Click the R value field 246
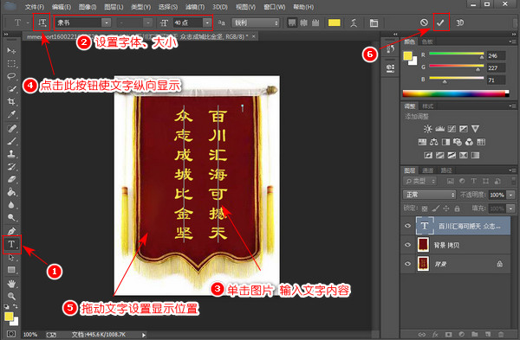The height and width of the screenshot is (340, 520). 496,56
